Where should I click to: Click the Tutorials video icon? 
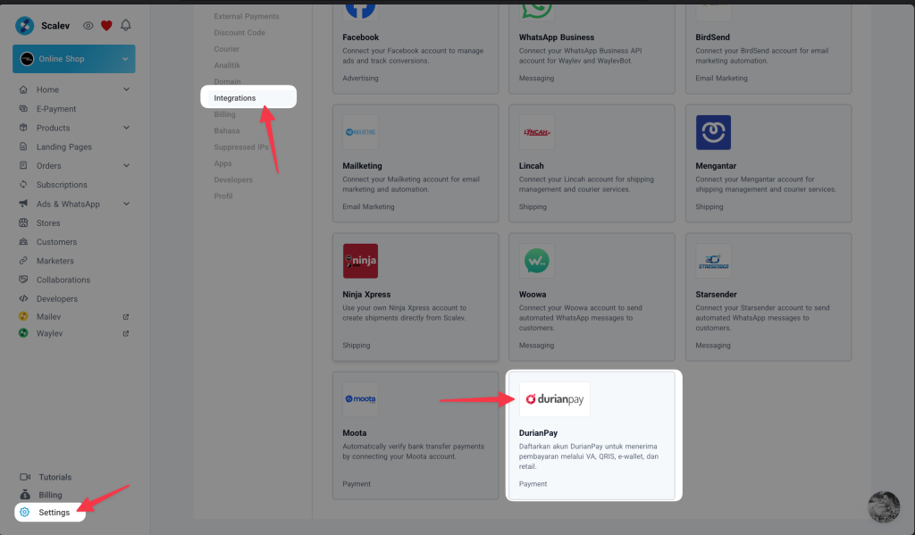[25, 477]
